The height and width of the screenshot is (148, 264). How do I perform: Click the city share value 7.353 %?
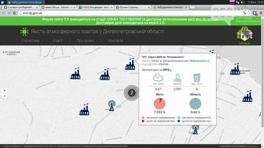tap(160, 112)
